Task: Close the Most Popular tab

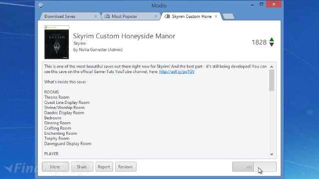Action: 156,16
